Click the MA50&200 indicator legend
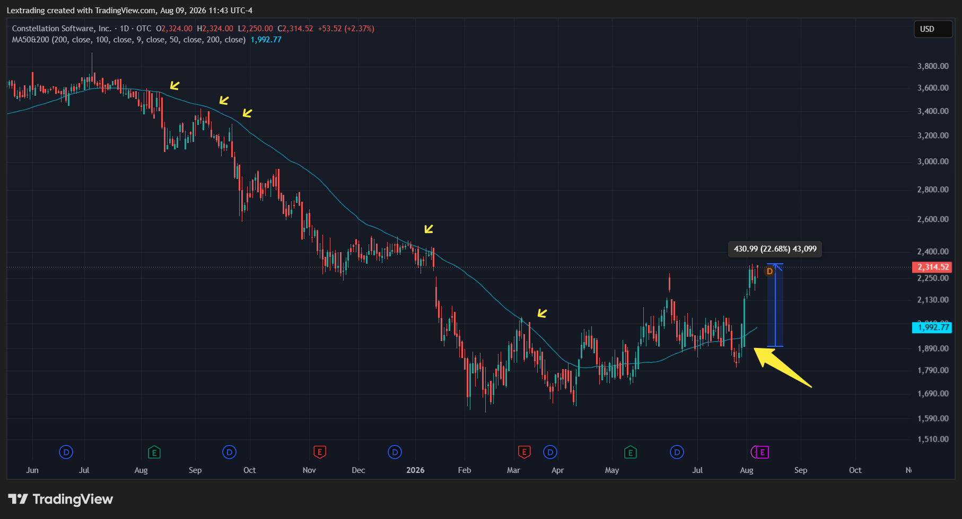Screen dimensions: 962x519 click(x=129, y=40)
